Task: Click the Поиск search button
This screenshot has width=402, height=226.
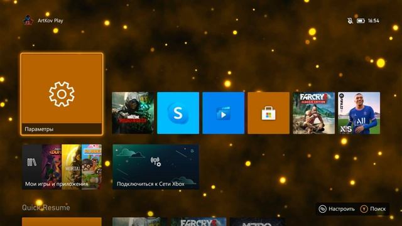Action: 373,209
